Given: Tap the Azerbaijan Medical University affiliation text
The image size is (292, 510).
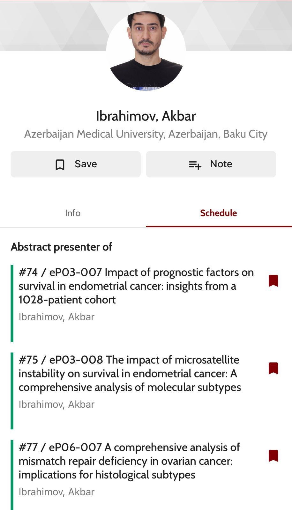Looking at the screenshot, I should point(146,134).
